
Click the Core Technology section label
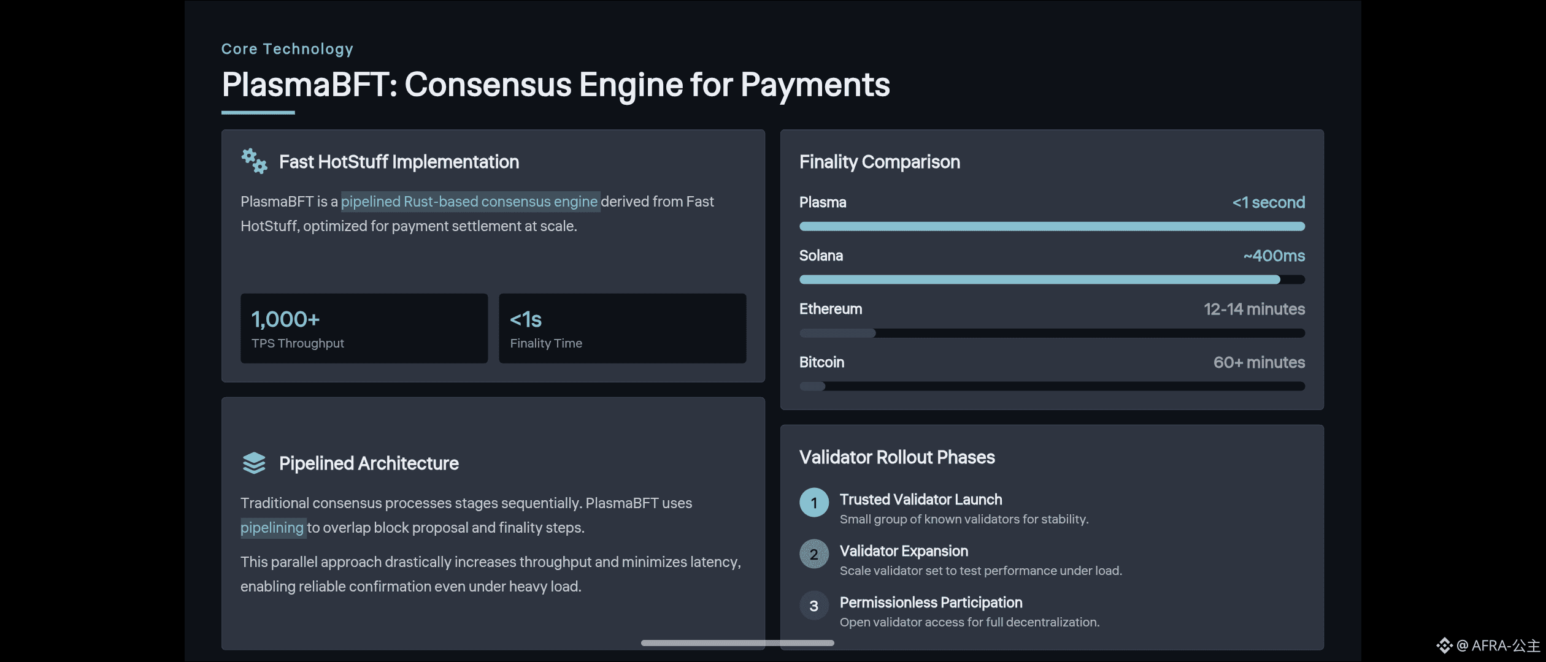coord(287,49)
